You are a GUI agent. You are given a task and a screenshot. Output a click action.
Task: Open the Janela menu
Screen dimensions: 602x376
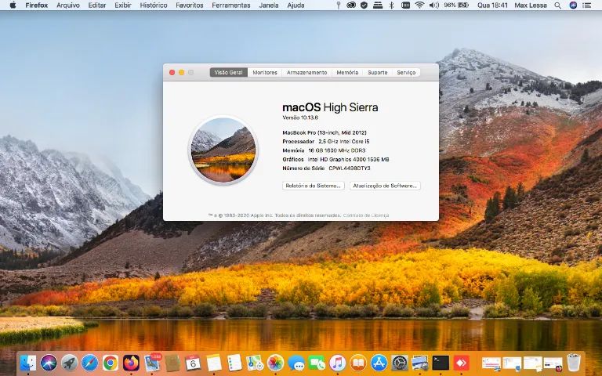[269, 5]
